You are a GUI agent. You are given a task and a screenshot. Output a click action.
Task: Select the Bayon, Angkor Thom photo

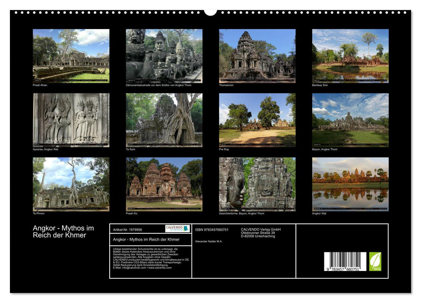point(349,120)
